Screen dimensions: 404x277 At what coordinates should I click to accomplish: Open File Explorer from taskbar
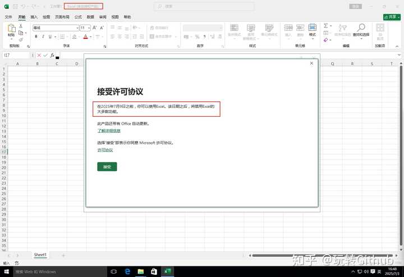pos(141,271)
